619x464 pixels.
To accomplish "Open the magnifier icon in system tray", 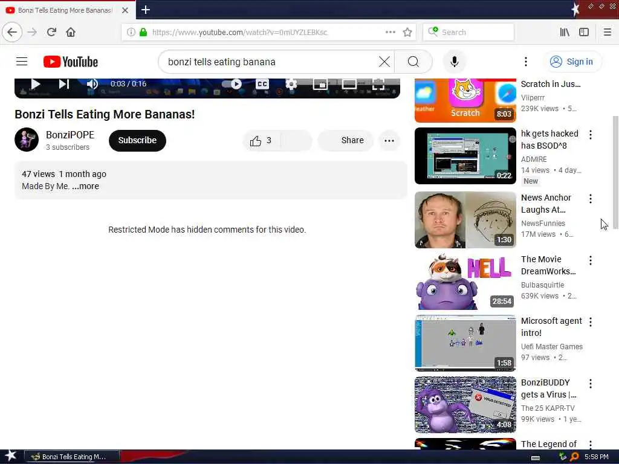I will click(574, 457).
